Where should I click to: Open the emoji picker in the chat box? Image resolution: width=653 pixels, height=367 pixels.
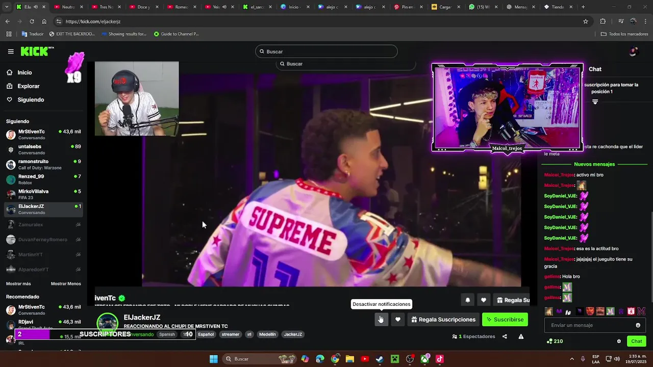638,325
